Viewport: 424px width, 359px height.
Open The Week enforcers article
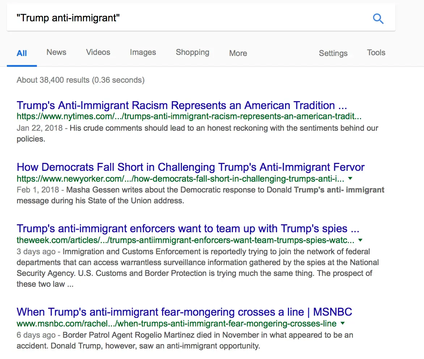187,228
